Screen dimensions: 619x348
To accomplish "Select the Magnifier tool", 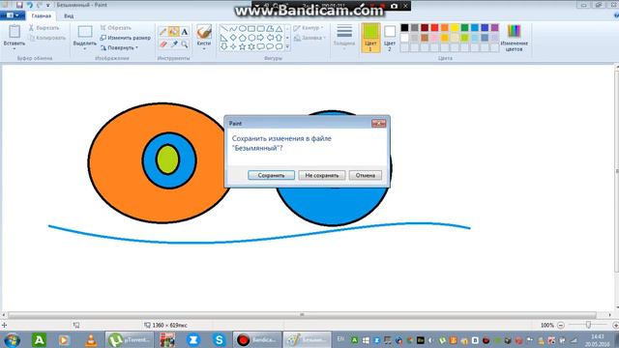I will pyautogui.click(x=185, y=43).
